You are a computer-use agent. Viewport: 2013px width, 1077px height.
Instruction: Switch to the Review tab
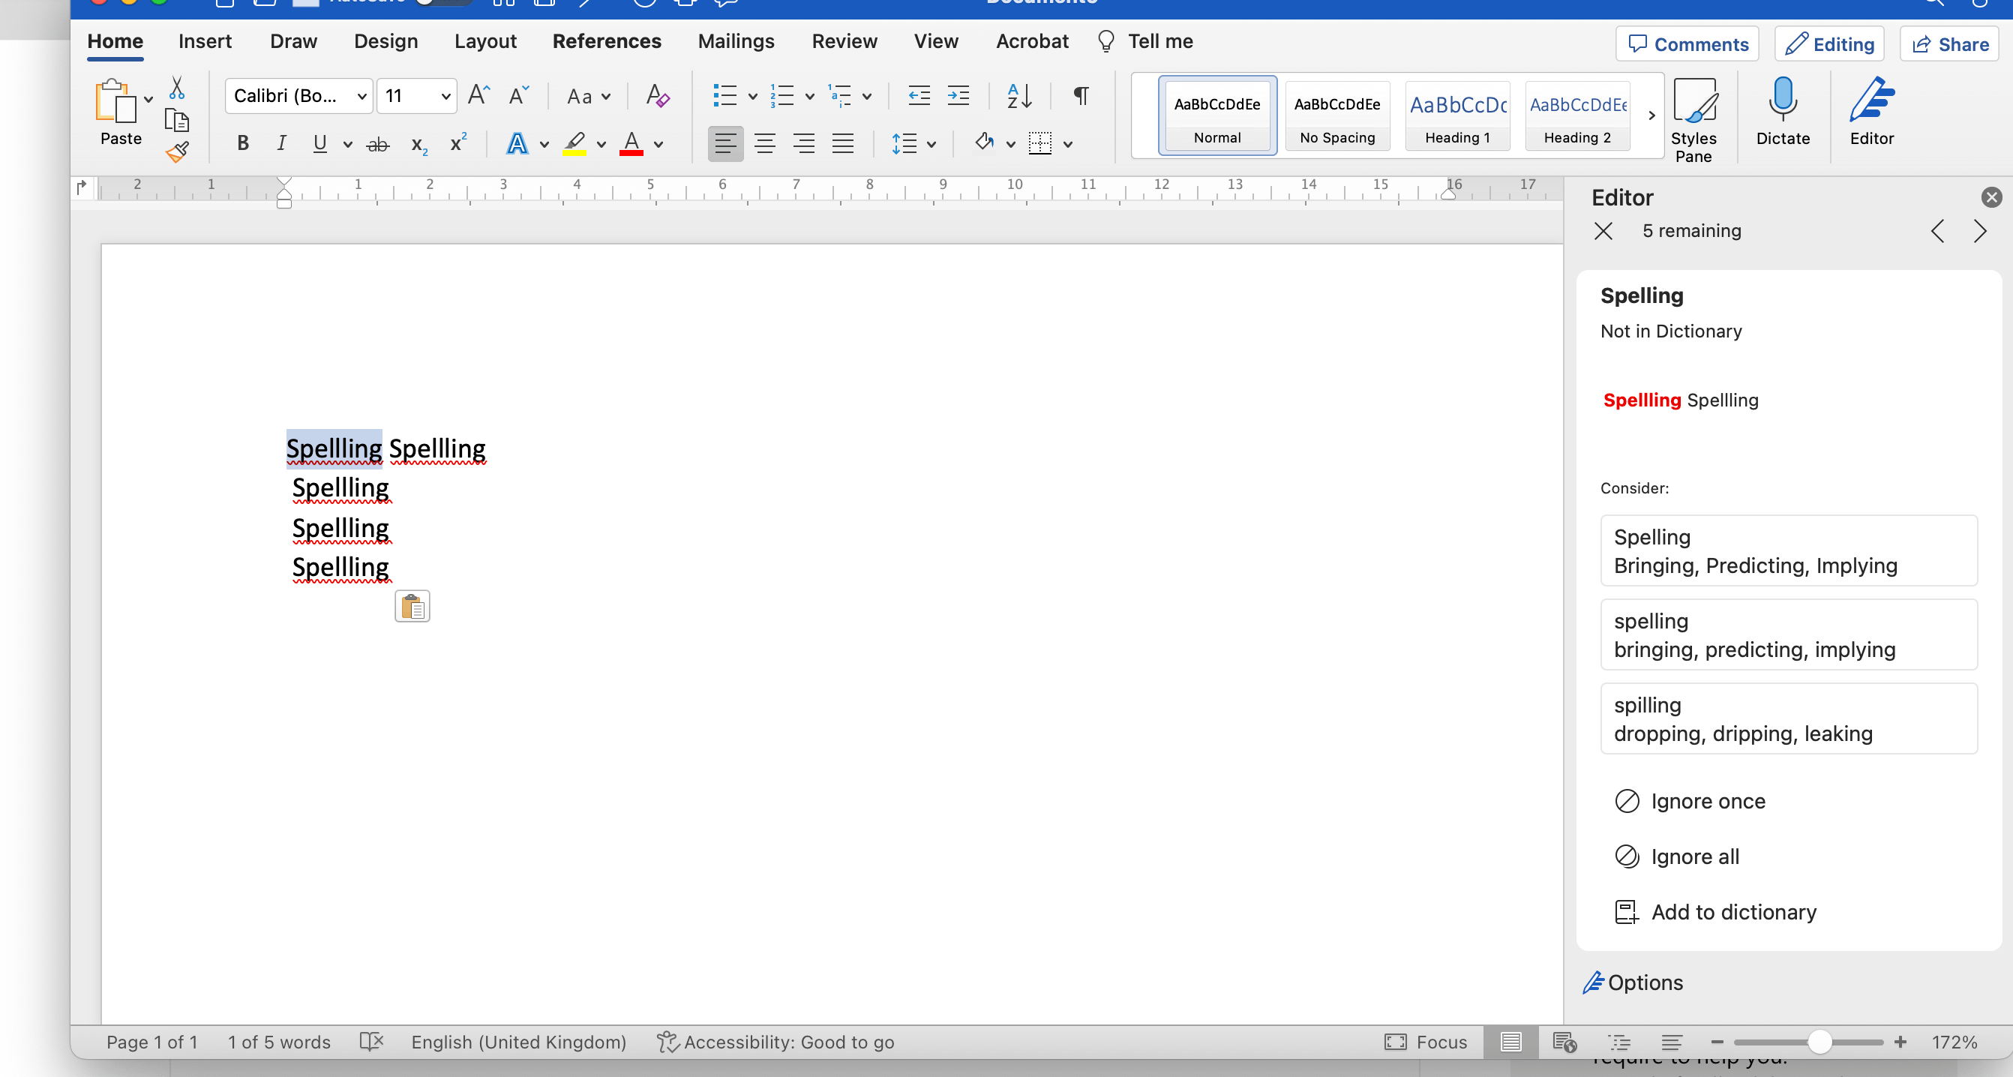point(844,41)
